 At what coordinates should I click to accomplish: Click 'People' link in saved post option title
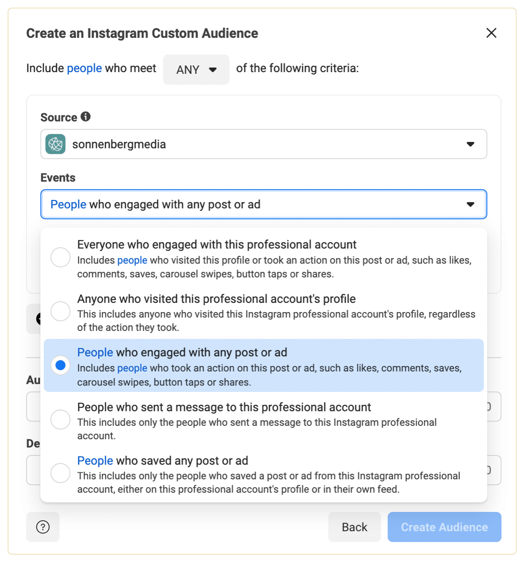coord(95,461)
